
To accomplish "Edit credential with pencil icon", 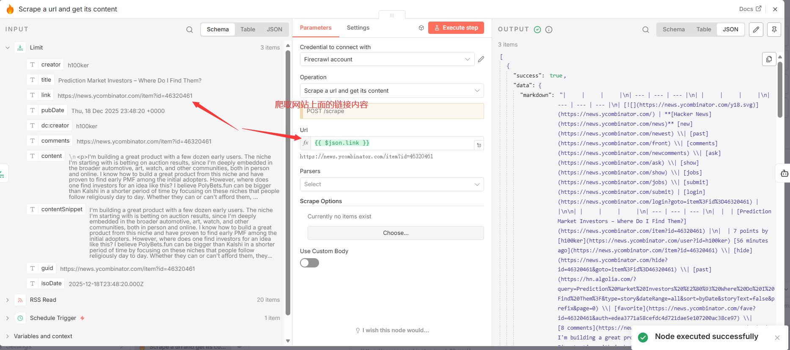I will click(x=481, y=59).
